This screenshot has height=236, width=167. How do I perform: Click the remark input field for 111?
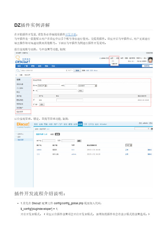pyautogui.click(x=70, y=100)
